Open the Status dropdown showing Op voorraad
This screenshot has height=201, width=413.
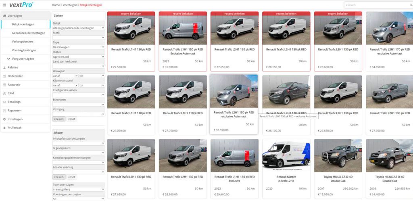pos(79,57)
